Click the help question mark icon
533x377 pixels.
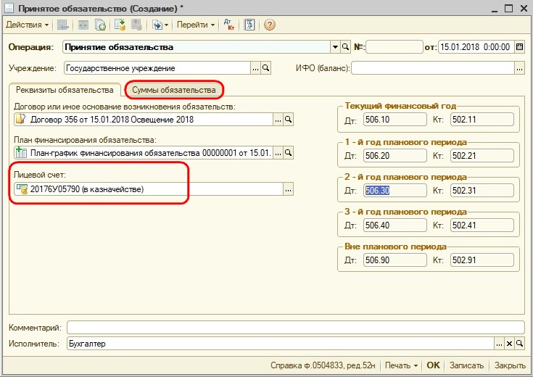click(x=270, y=25)
